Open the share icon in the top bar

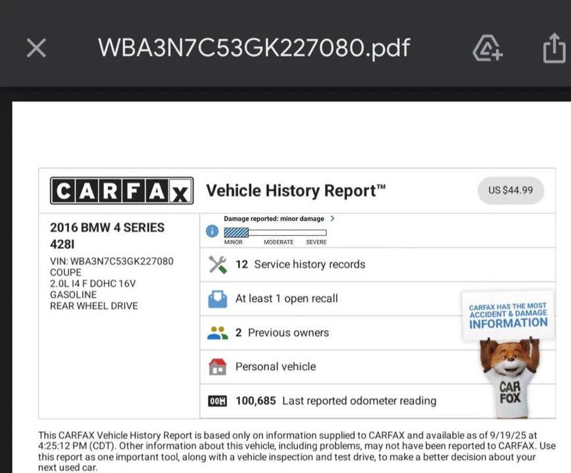(x=555, y=48)
